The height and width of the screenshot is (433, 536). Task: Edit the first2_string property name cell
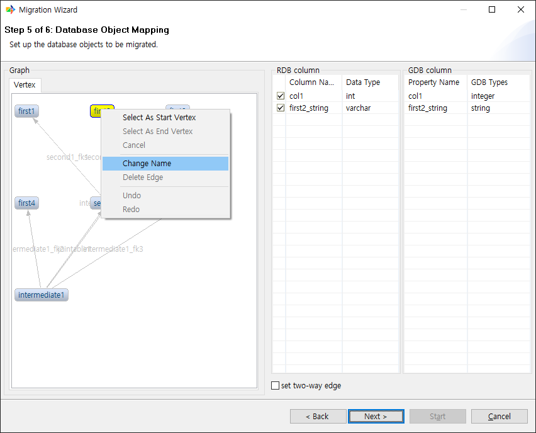428,108
